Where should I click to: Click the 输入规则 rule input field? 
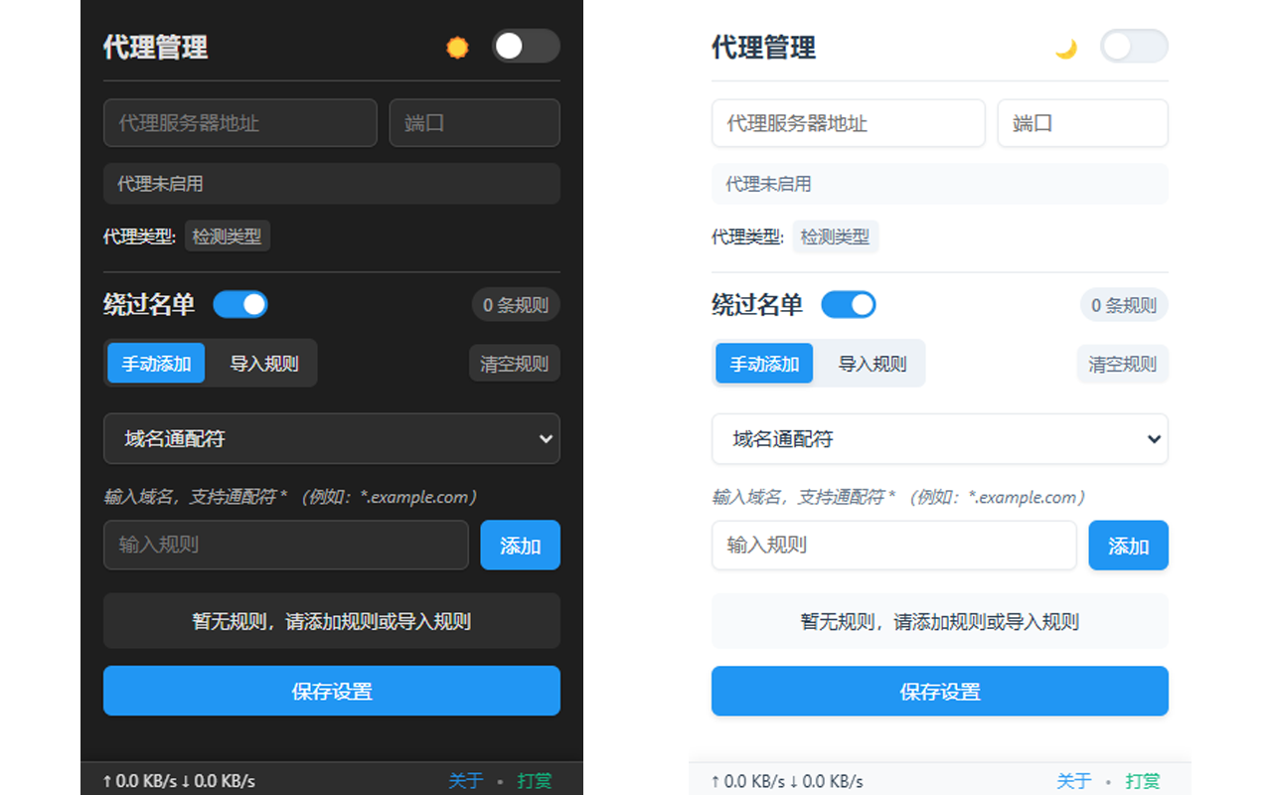pos(285,545)
